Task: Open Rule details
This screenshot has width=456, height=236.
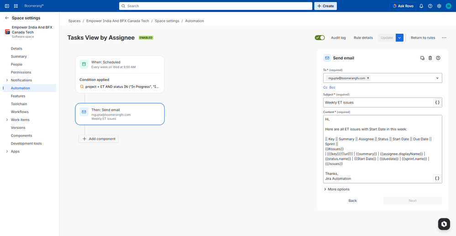Action: [363, 38]
